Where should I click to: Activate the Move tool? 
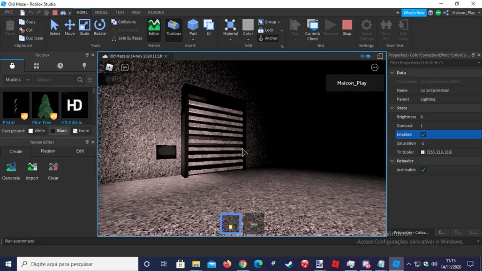pos(70,27)
